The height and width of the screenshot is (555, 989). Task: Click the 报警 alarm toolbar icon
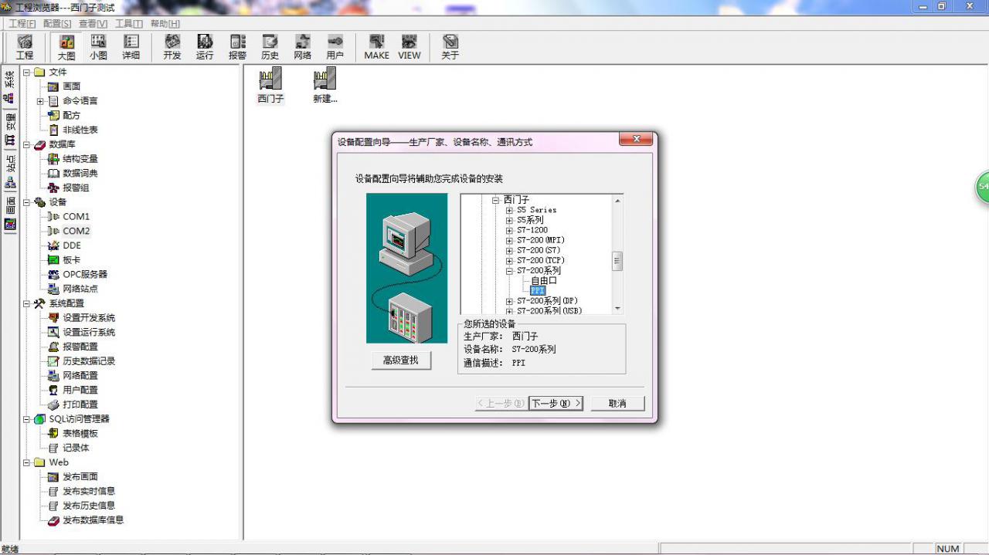[x=237, y=47]
